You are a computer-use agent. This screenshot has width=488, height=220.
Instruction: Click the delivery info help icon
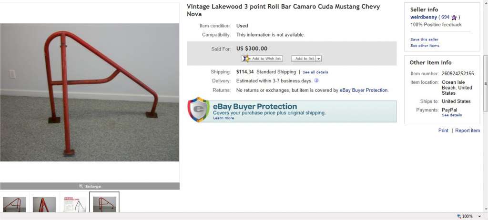[316, 80]
